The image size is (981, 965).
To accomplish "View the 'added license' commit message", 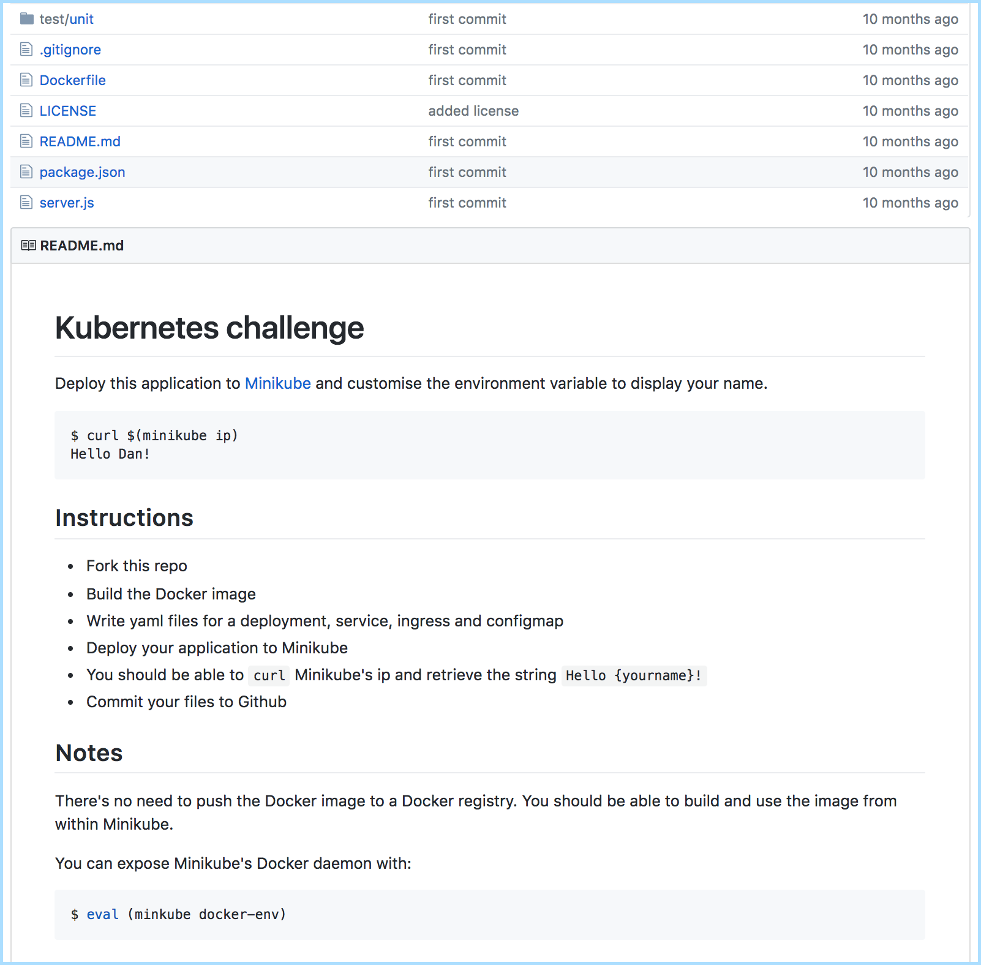I will [x=473, y=111].
